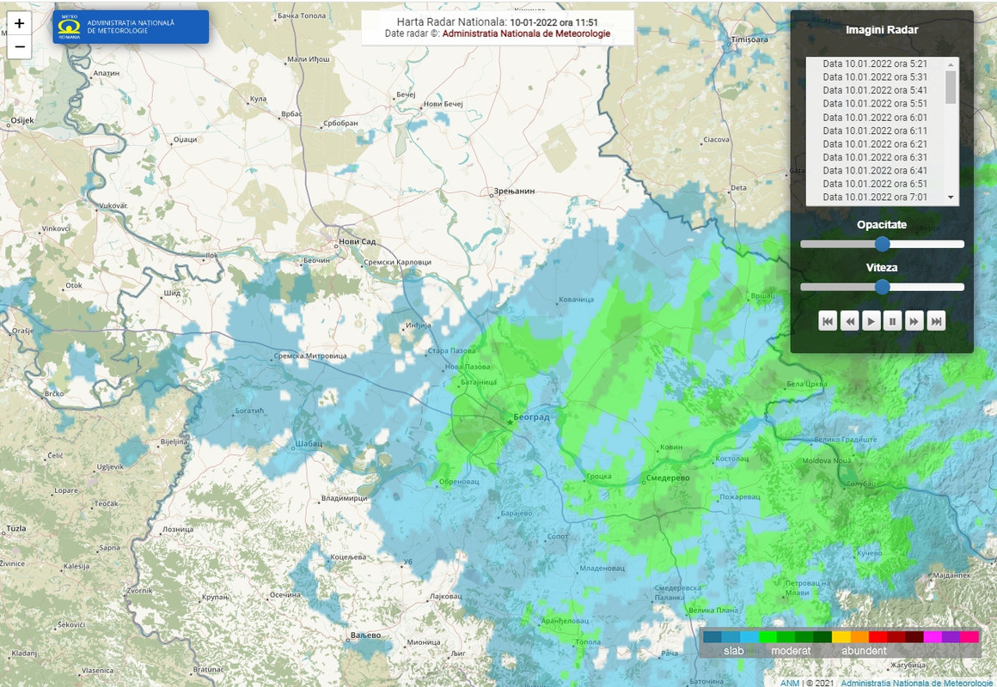Screen dimensions: 997x687
Task: Zoom out the map with minus button
Action: tap(19, 47)
